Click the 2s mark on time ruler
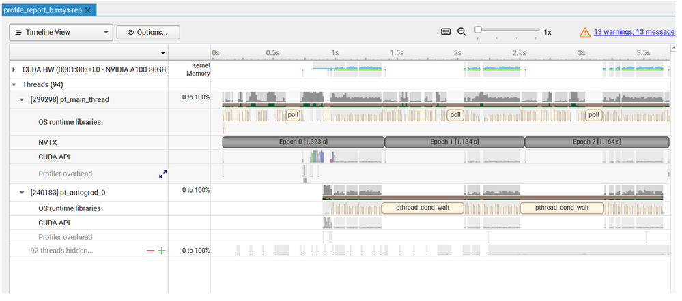 (x=457, y=53)
